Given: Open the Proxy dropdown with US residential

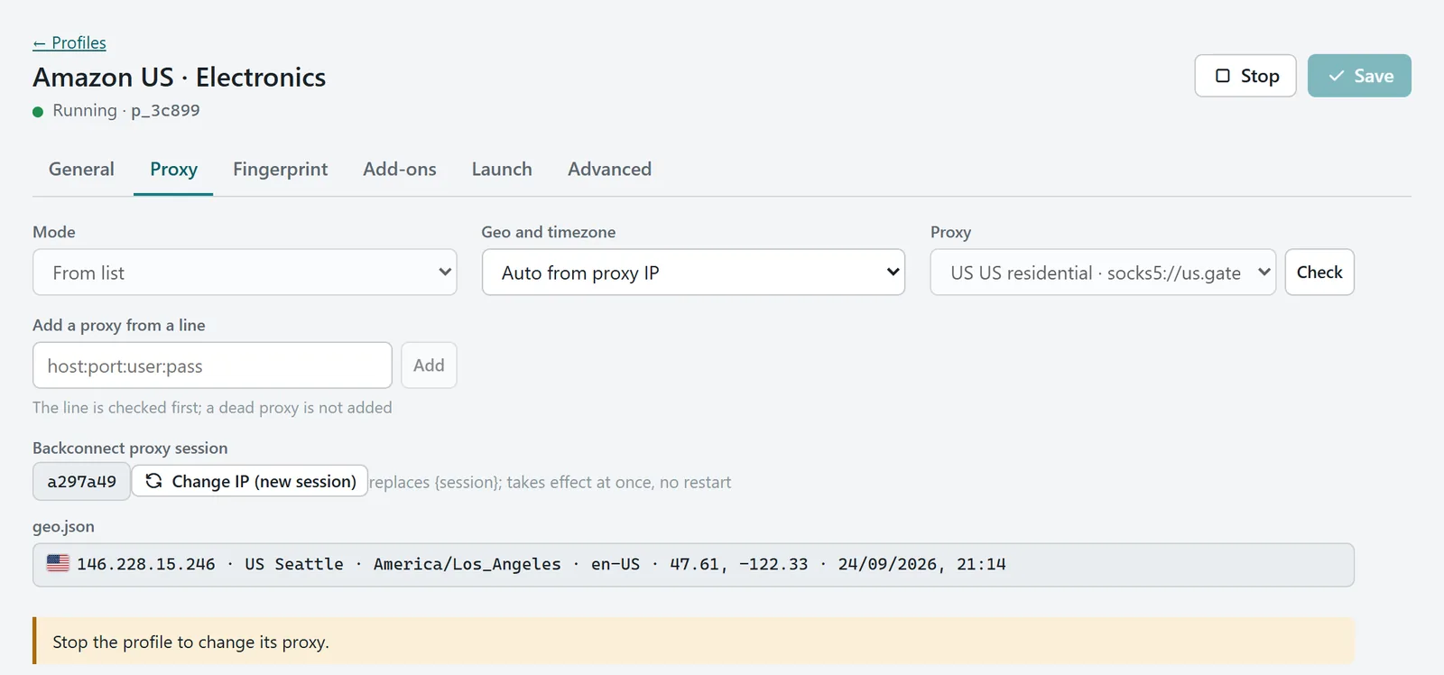Looking at the screenshot, I should click(x=1103, y=273).
